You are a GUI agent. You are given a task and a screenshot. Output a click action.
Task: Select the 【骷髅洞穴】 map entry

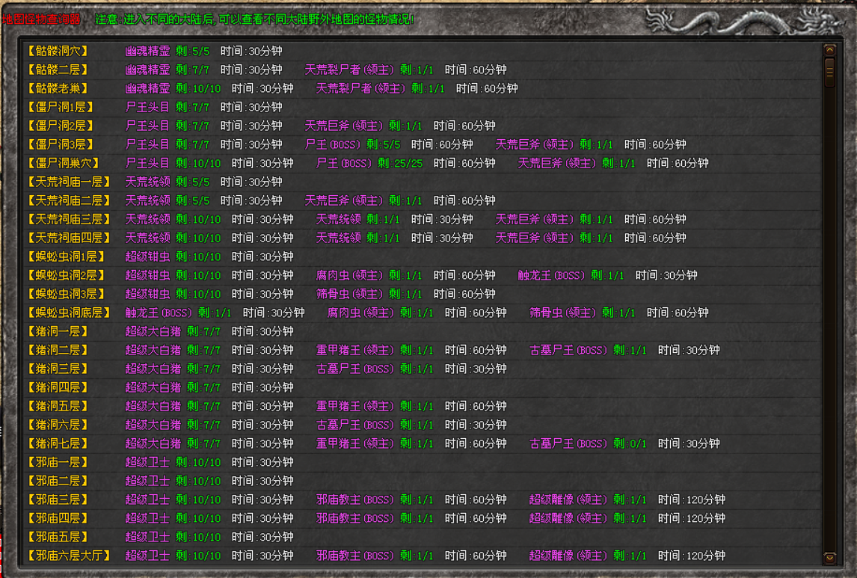(x=58, y=51)
